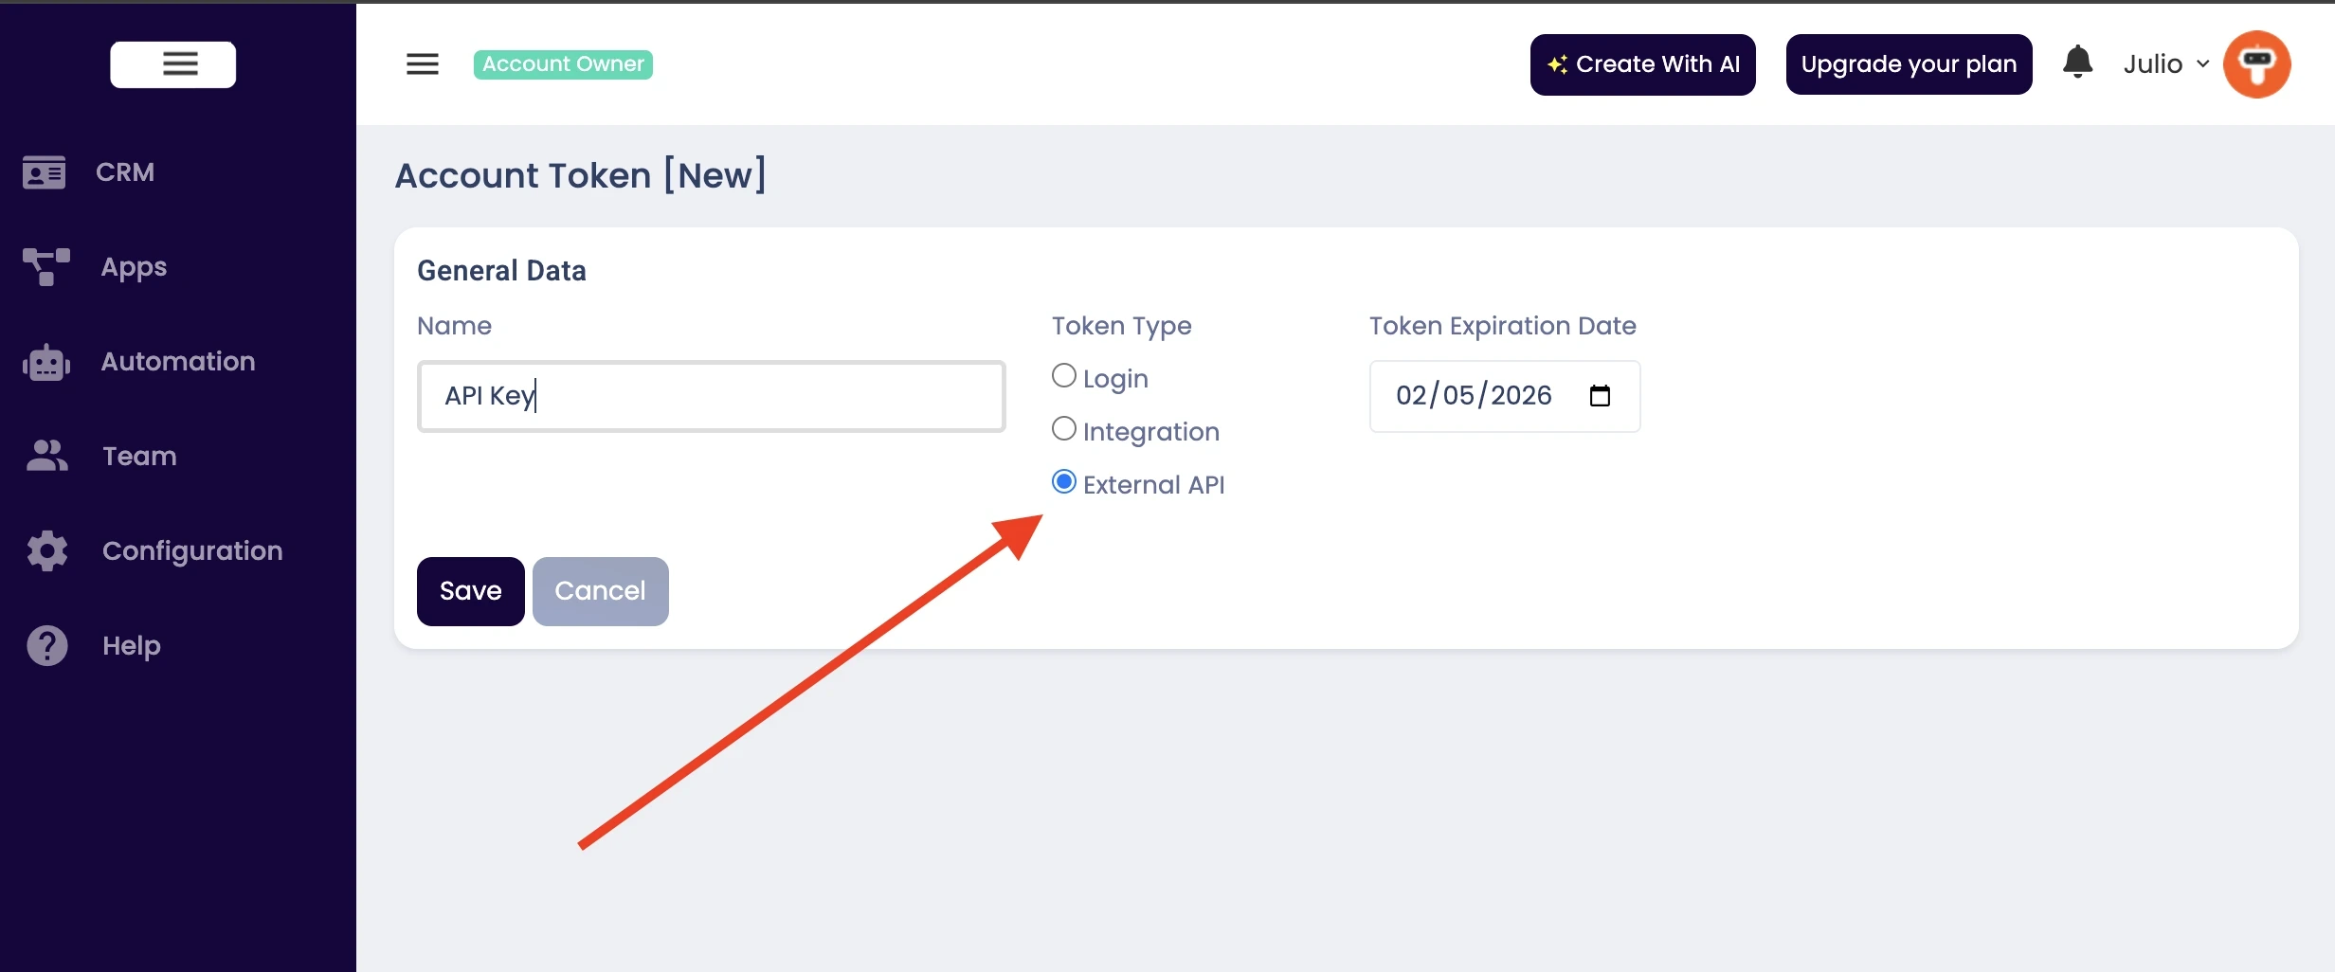Select the Automation robot icon
Image resolution: width=2335 pixels, height=972 pixels.
[46, 362]
